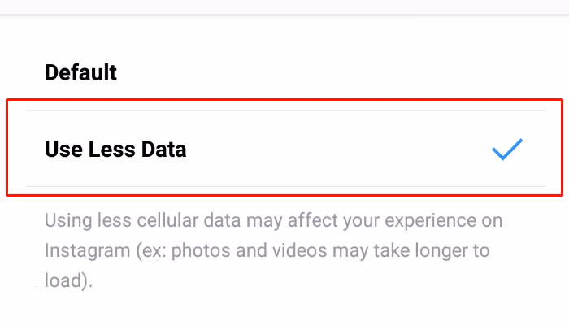The width and height of the screenshot is (569, 325).
Task: Click the top header bar strip
Action: 284,7
